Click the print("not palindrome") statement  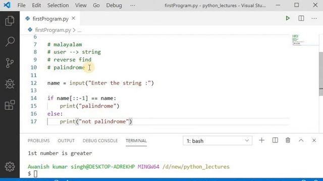pos(96,122)
